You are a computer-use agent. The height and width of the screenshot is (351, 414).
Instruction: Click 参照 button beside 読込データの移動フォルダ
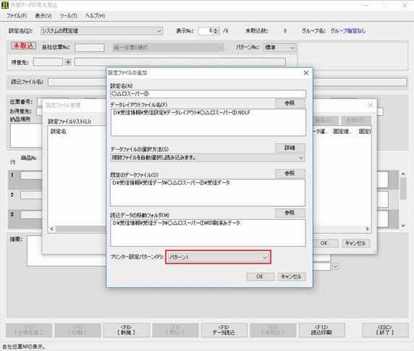[290, 213]
